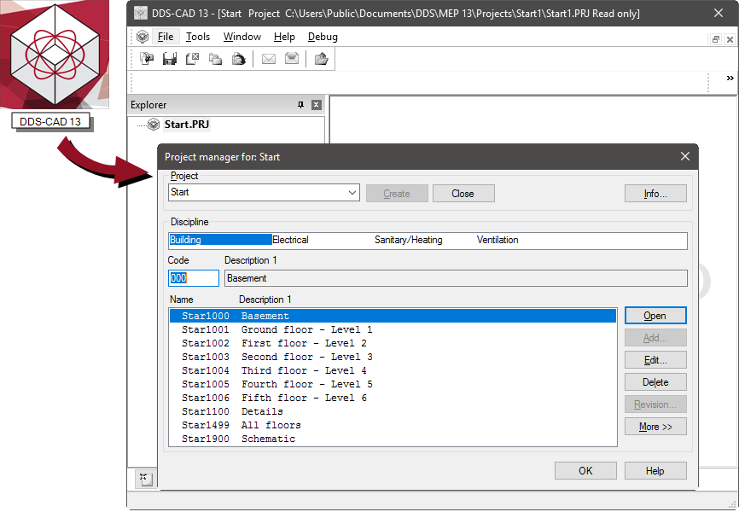Viewport: 739px width, 512px height.
Task: Expand the toolbar overflow chevron
Action: (x=730, y=79)
